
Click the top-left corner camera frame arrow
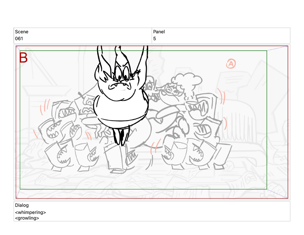pyautogui.click(x=18, y=48)
